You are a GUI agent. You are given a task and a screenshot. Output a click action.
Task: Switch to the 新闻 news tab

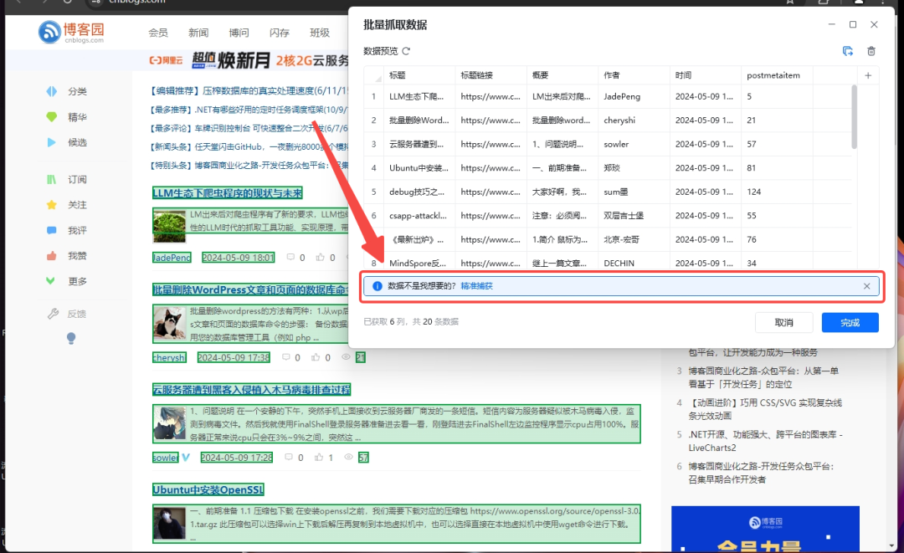pos(198,33)
